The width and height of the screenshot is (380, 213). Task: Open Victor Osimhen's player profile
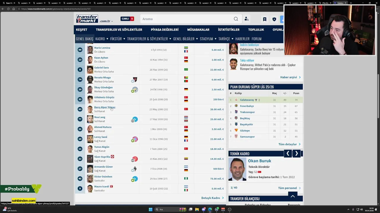[103, 177]
